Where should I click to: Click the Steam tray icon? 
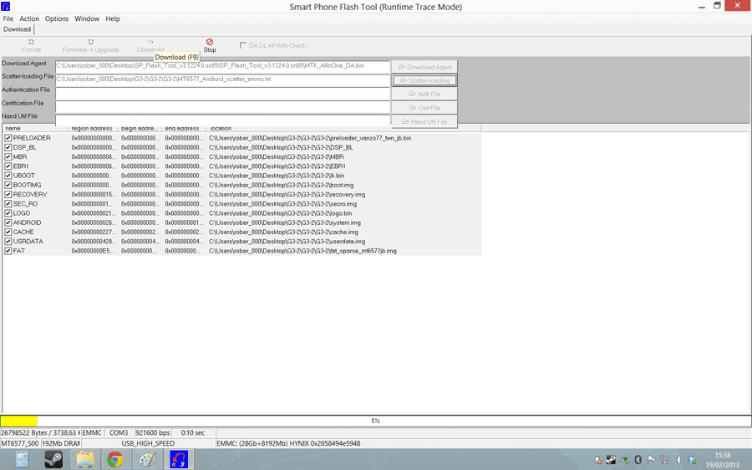click(611, 460)
